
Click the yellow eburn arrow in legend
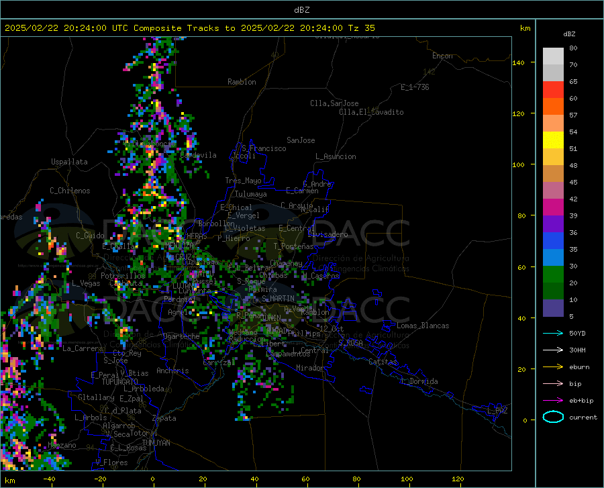coord(553,367)
